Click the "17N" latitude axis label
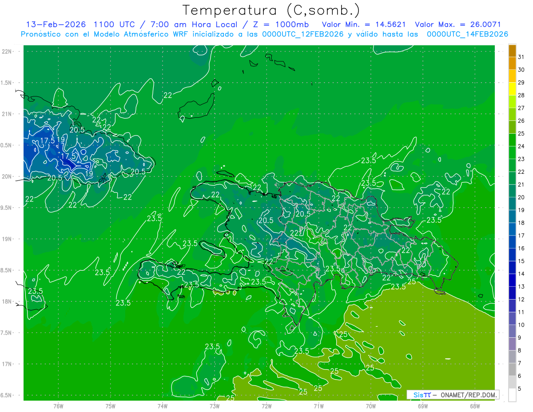Image resolution: width=533 pixels, height=412 pixels. click(7, 364)
